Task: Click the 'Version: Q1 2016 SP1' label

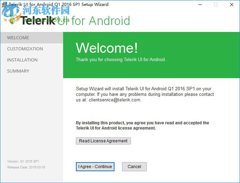Action: (x=23, y=161)
